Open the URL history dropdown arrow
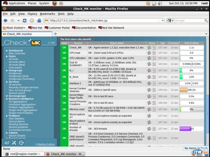This screenshot has height=157, width=210. (x=163, y=20)
